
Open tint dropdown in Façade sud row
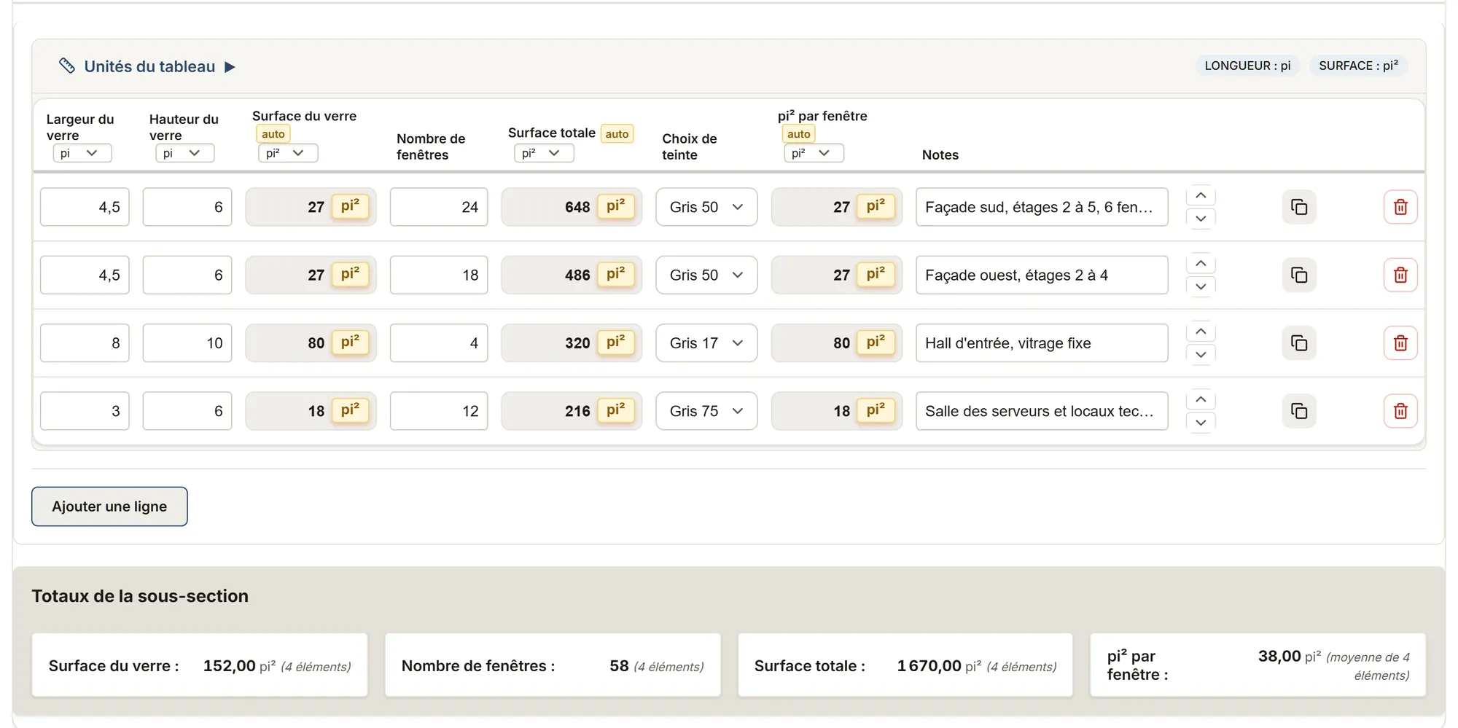(x=706, y=207)
